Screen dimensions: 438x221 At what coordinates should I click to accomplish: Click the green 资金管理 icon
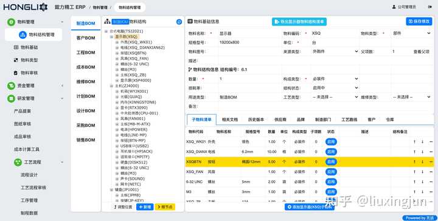[x=11, y=86]
